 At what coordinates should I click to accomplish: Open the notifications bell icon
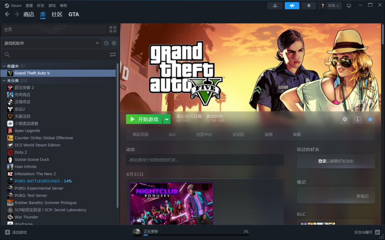(x=309, y=6)
